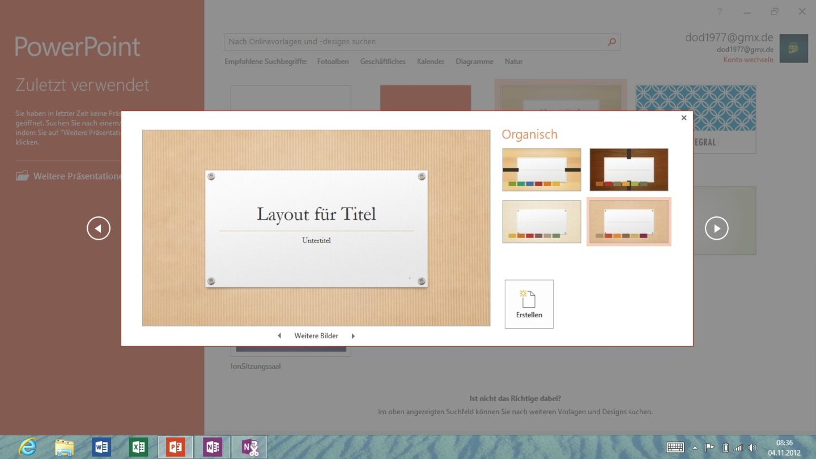This screenshot has width=816, height=459.
Task: Click the large Layout für Titel preview
Action: [316, 228]
